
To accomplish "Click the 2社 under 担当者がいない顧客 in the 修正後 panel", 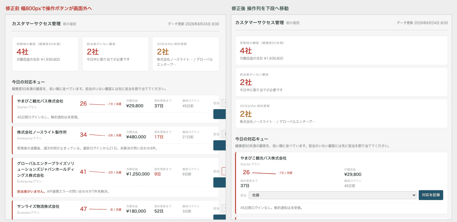I will pyautogui.click(x=246, y=82).
